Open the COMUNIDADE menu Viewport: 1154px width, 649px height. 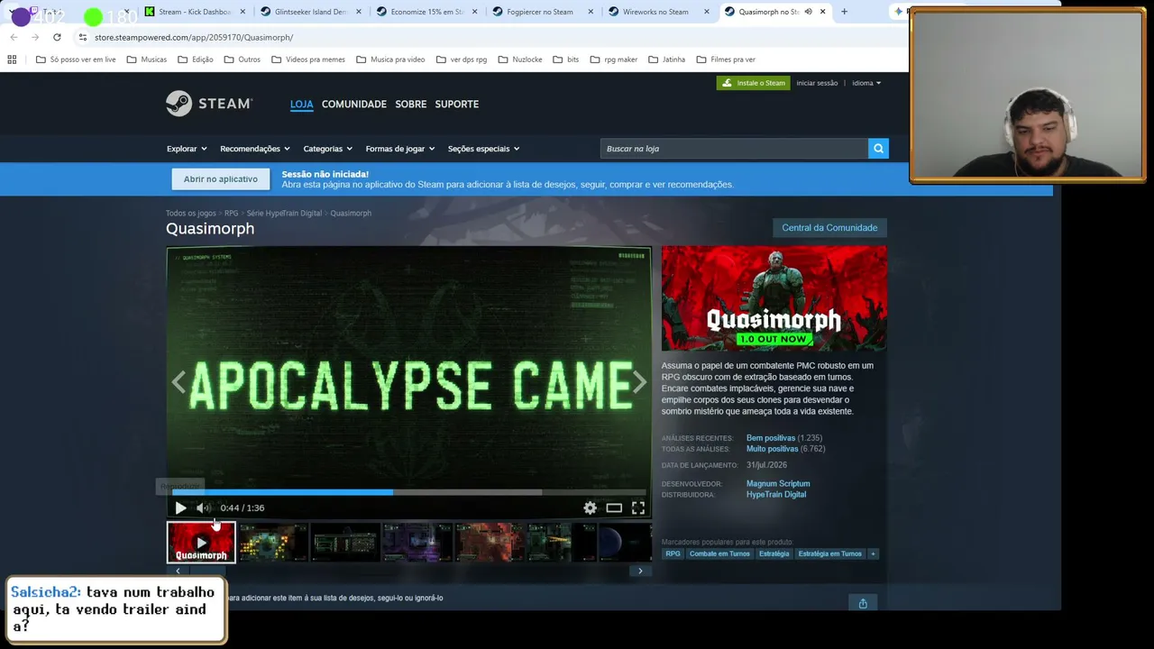[x=354, y=104]
